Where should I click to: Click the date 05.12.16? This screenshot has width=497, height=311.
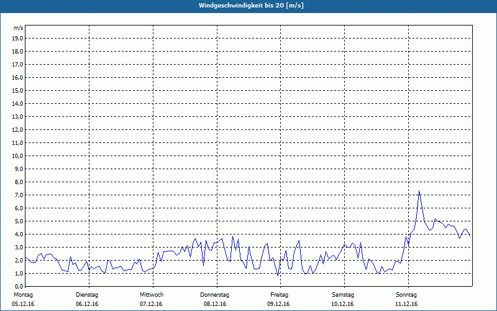click(x=23, y=304)
